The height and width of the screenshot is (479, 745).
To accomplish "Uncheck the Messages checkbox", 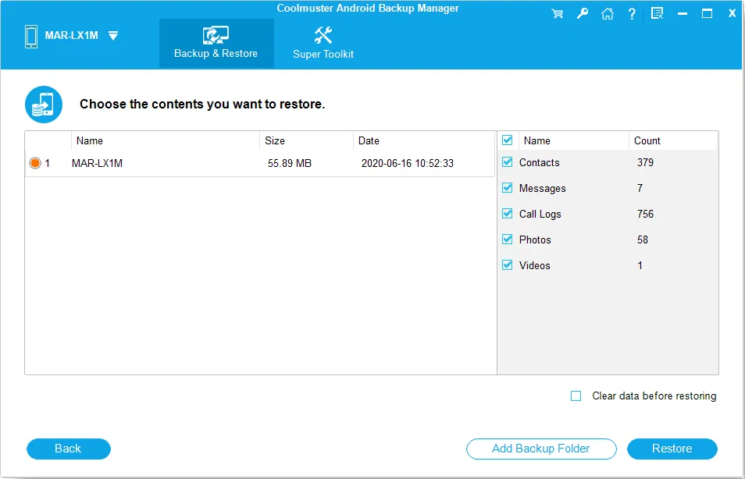I will tap(508, 187).
